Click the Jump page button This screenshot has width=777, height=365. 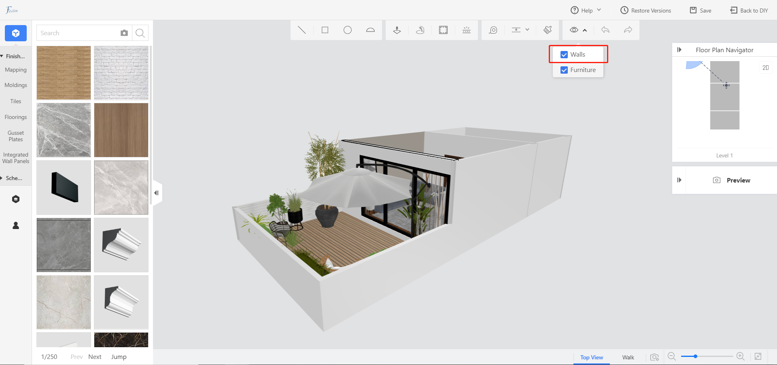pyautogui.click(x=119, y=357)
